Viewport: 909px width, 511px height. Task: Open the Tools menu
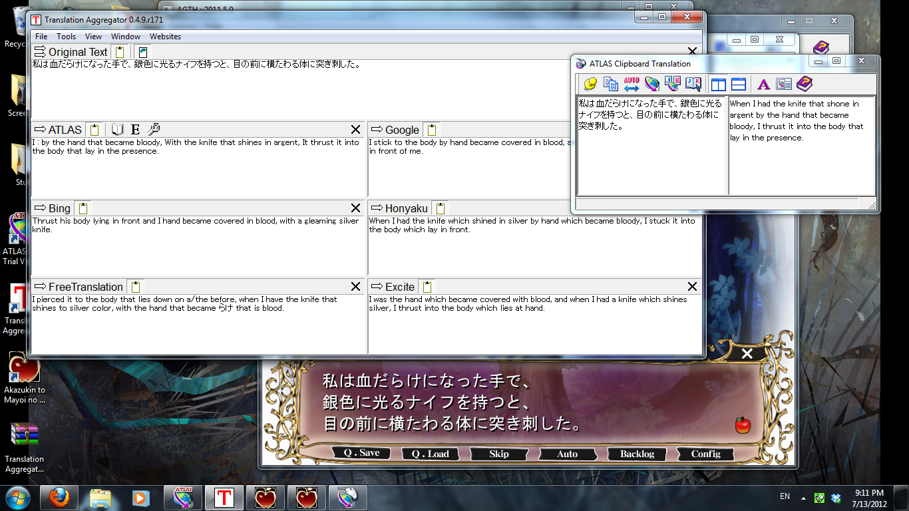[66, 37]
